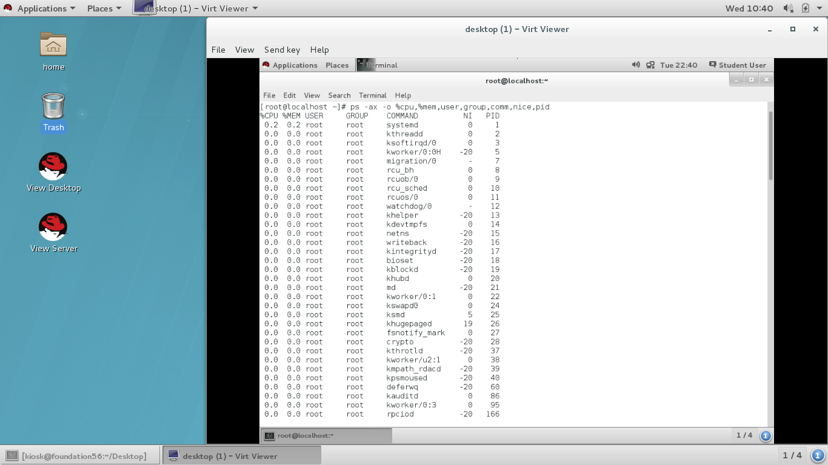Image resolution: width=828 pixels, height=465 pixels.
Task: Click the ksmd process name
Action: (x=395, y=315)
